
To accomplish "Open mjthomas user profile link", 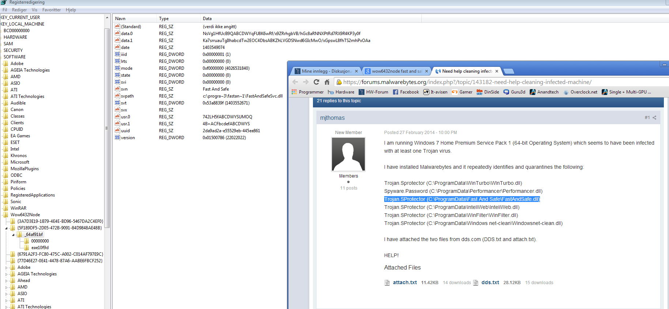I will tap(332, 118).
